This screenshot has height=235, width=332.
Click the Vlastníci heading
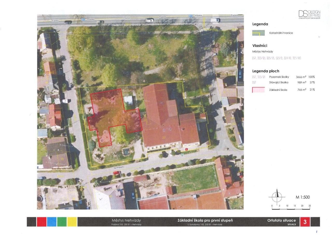[x=260, y=45]
